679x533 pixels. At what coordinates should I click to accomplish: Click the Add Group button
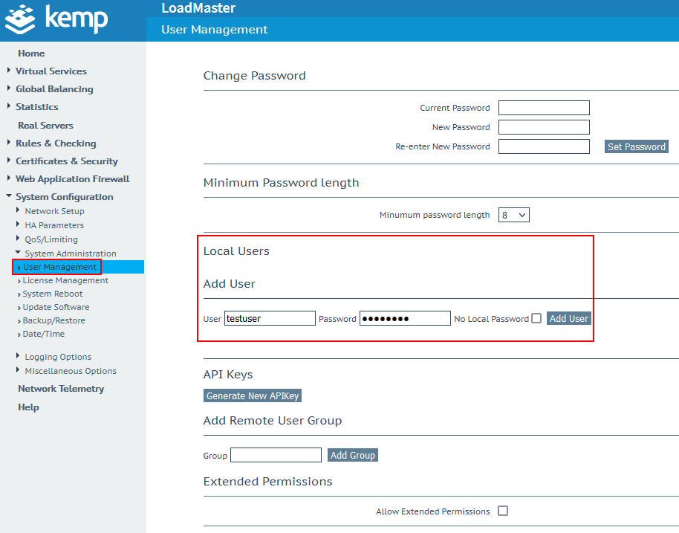(x=353, y=455)
